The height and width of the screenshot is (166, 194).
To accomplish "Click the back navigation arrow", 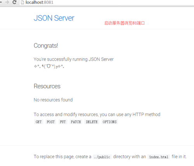I will (x=1, y=2).
